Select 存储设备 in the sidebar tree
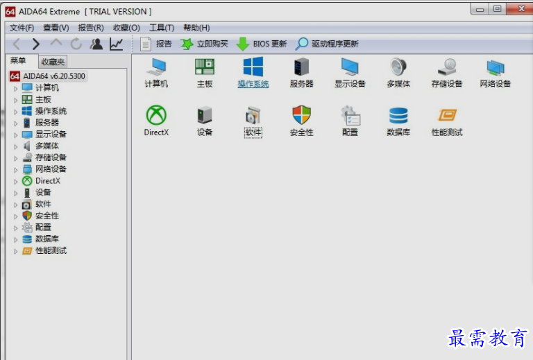Screen dimensions: 533x360 [x=51, y=157]
